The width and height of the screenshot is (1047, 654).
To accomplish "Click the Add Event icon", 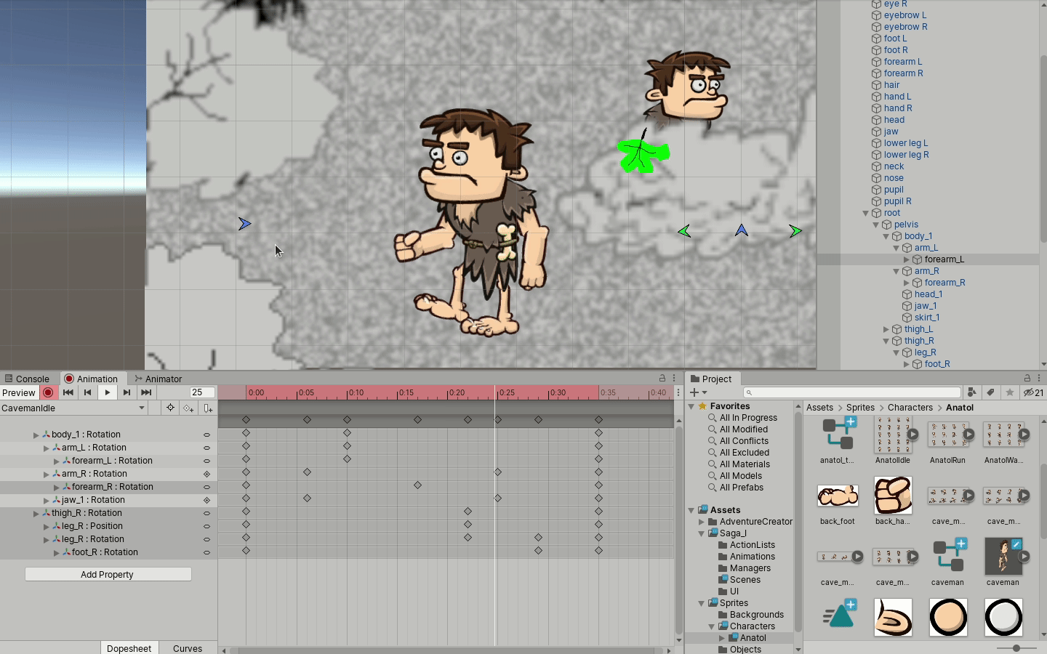I will 208,408.
